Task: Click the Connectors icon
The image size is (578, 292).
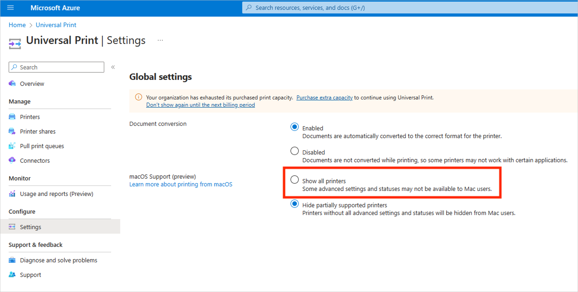Action: pyautogui.click(x=12, y=160)
